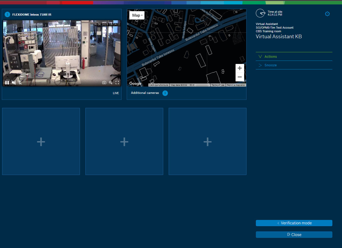The width and height of the screenshot is (342, 248).
Task: Click the Verification mode button
Action: tap(294, 223)
